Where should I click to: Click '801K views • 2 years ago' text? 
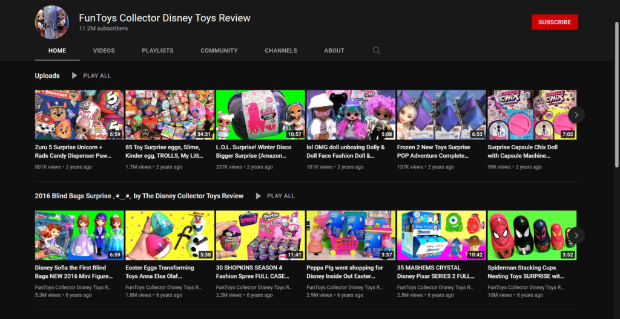coord(63,167)
